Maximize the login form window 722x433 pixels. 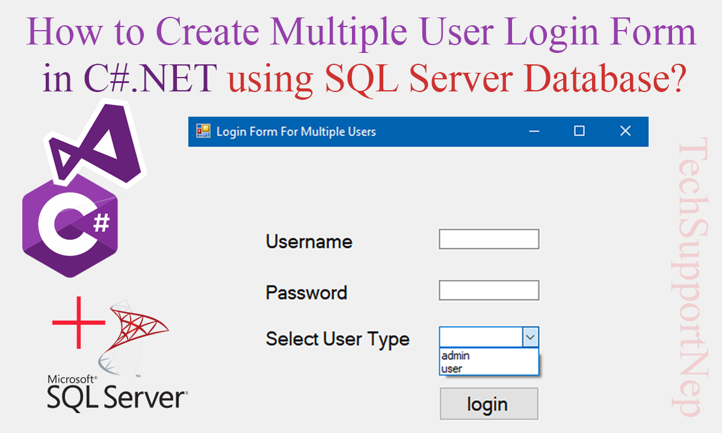point(579,131)
